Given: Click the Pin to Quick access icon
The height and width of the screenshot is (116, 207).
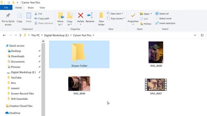Looking at the screenshot, I should click(x=8, y=16).
